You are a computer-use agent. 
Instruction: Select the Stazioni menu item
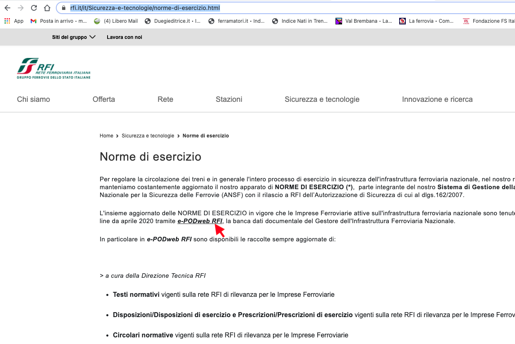click(229, 99)
